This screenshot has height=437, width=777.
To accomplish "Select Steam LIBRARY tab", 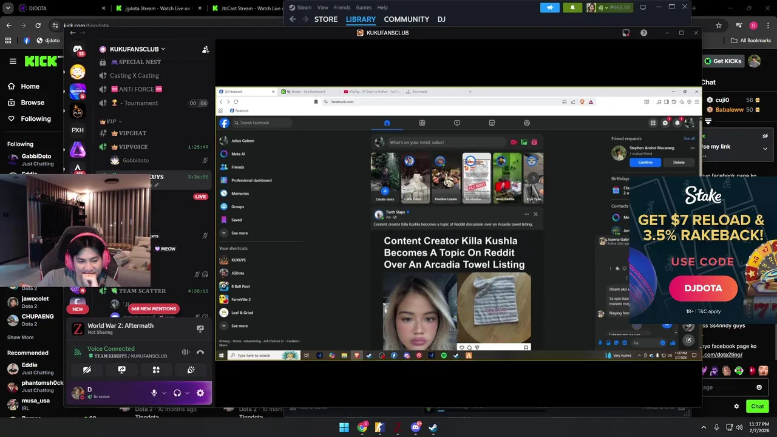I will [361, 19].
